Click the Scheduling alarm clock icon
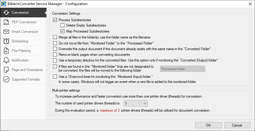255x131 pixels. tap(6, 41)
